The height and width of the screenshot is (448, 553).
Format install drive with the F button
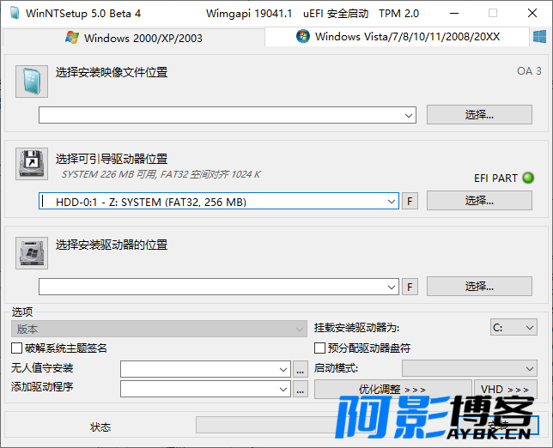(410, 287)
